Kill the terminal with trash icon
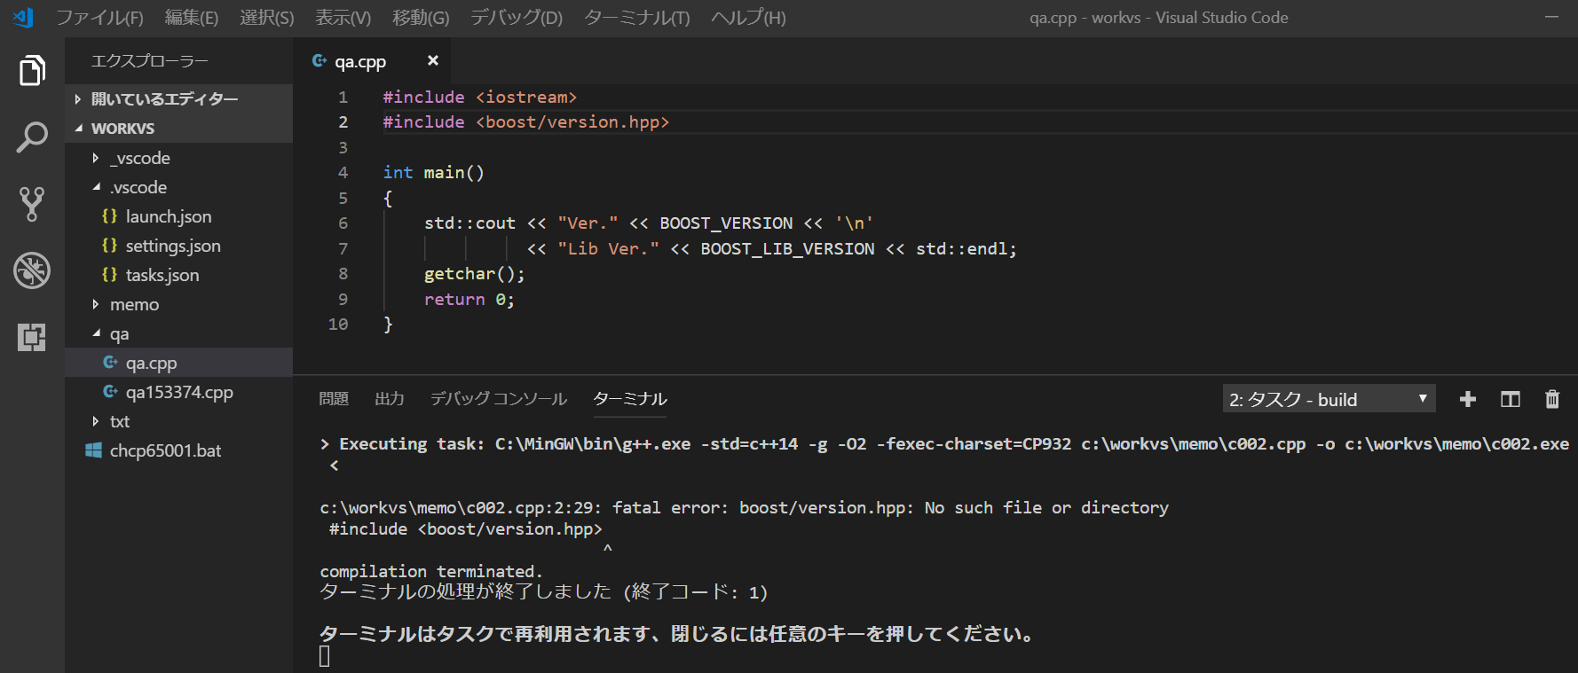Viewport: 1578px width, 673px height. tap(1552, 399)
